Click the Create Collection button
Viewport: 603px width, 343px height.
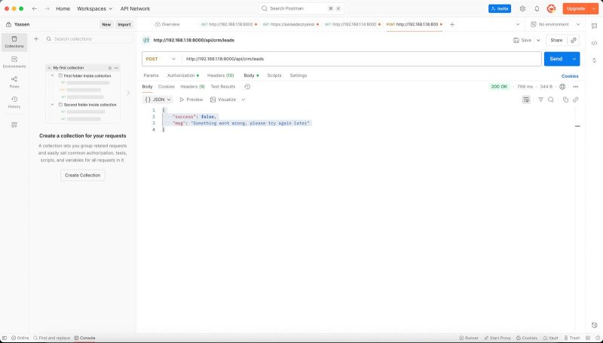[83, 175]
